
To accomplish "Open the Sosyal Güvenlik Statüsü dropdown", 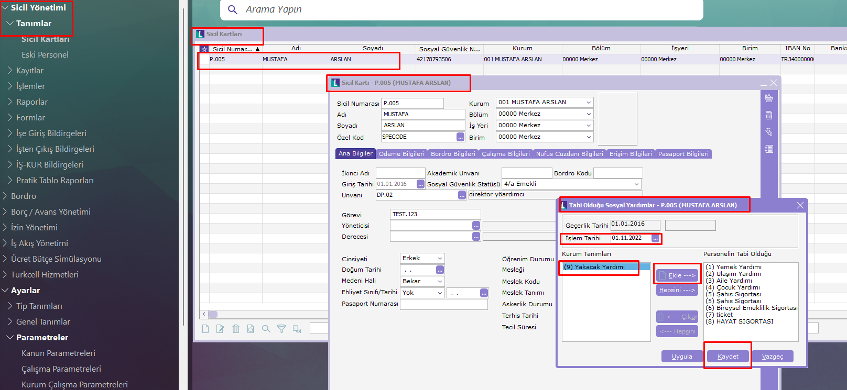I will click(636, 184).
